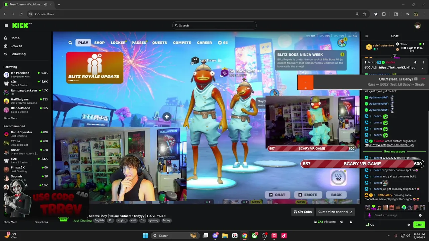Open the Chrome three-dot menu

pos(424,14)
